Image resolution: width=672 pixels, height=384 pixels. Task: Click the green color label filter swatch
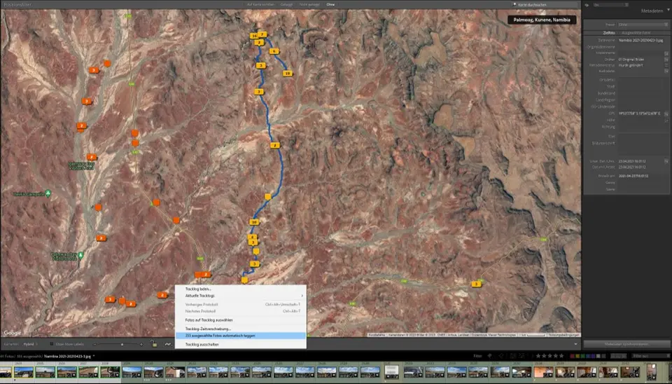point(583,356)
